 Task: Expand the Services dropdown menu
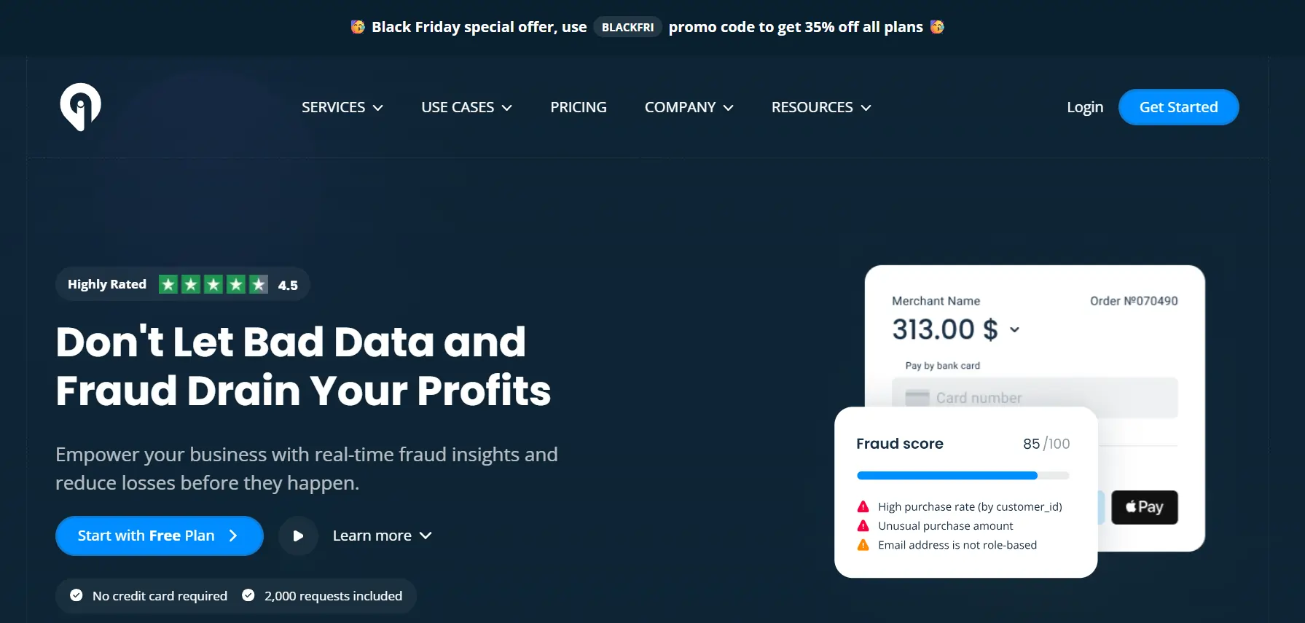coord(342,107)
